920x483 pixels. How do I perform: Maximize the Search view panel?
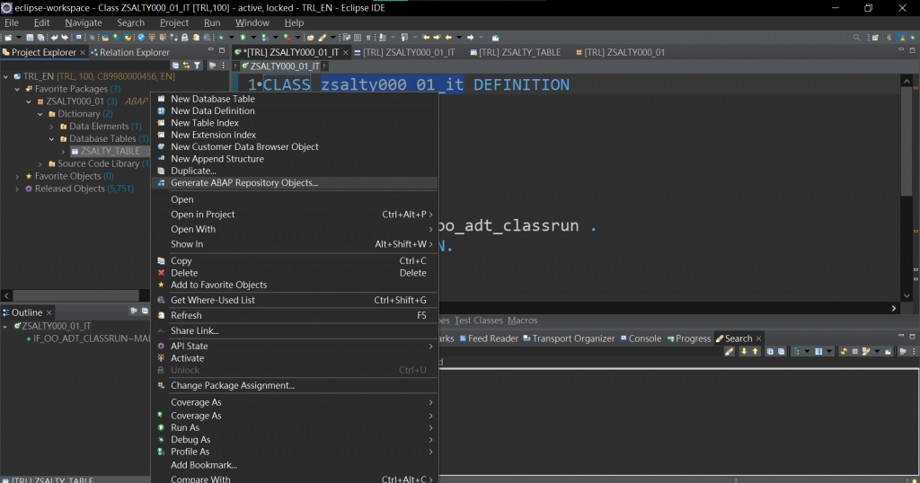pos(913,337)
